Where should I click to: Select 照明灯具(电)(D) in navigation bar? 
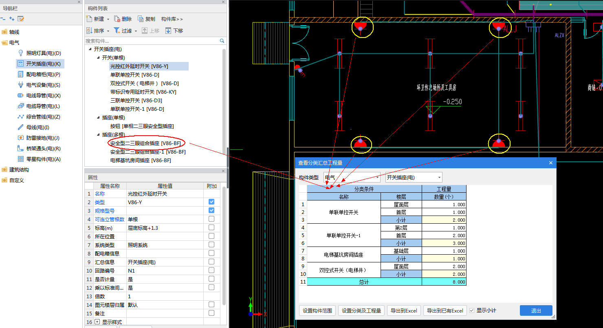(x=43, y=53)
